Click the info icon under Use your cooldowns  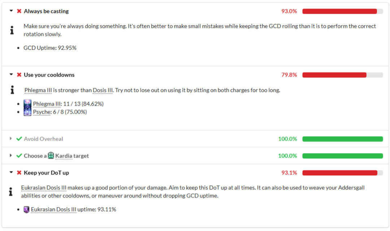point(12,90)
